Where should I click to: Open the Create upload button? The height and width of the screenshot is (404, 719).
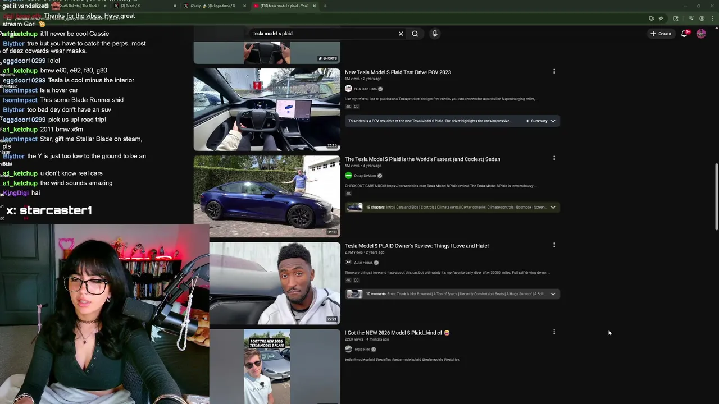[x=661, y=34]
